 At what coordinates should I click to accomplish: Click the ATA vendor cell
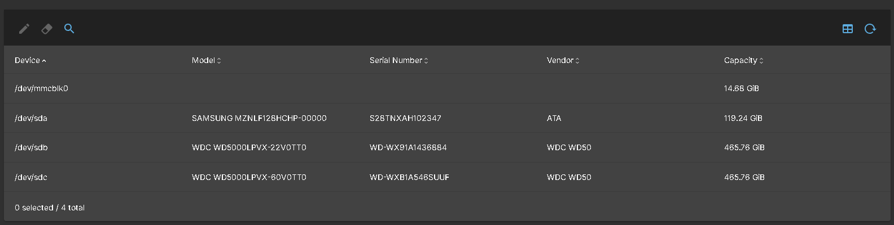tap(554, 118)
